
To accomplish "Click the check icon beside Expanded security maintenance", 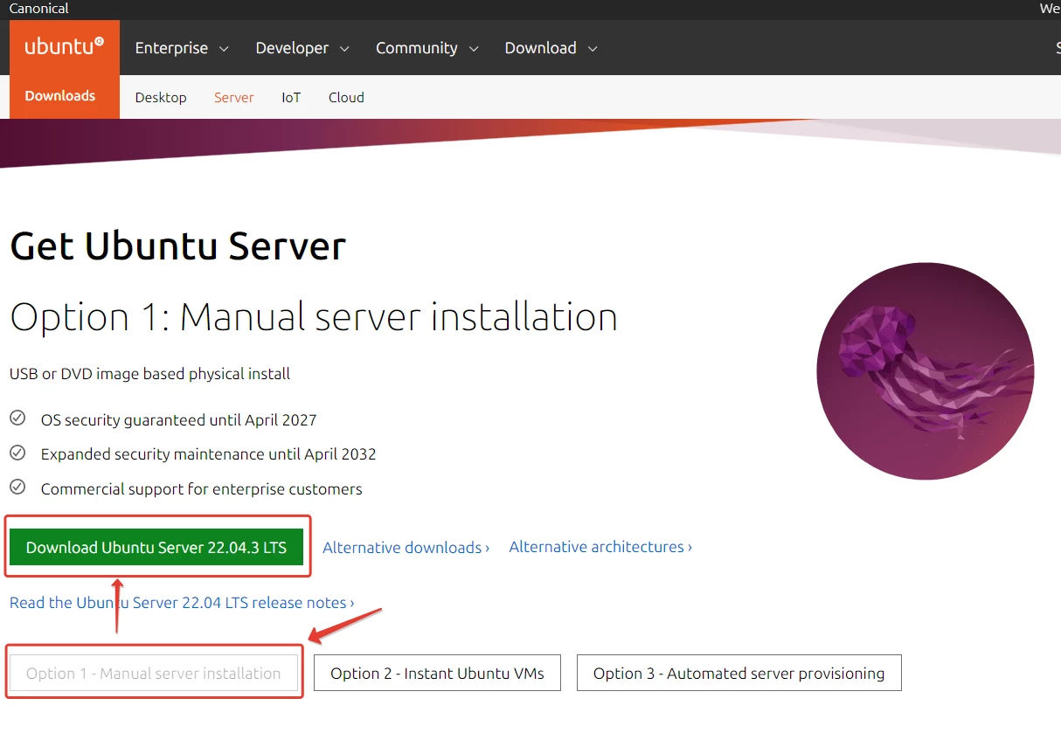I will 17,453.
